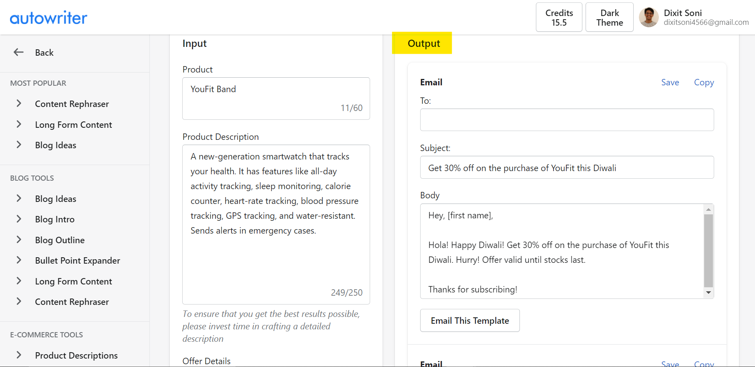This screenshot has height=367, width=755.
Task: Open Long Form Content in Most Popular
Action: pos(74,125)
